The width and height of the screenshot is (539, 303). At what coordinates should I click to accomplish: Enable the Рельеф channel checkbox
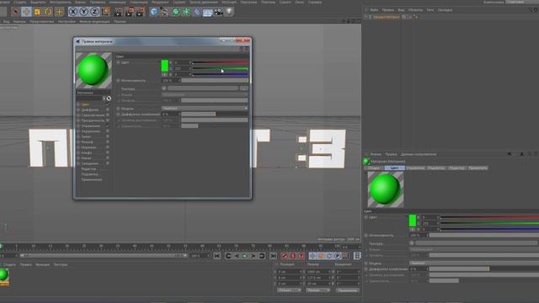(108, 142)
